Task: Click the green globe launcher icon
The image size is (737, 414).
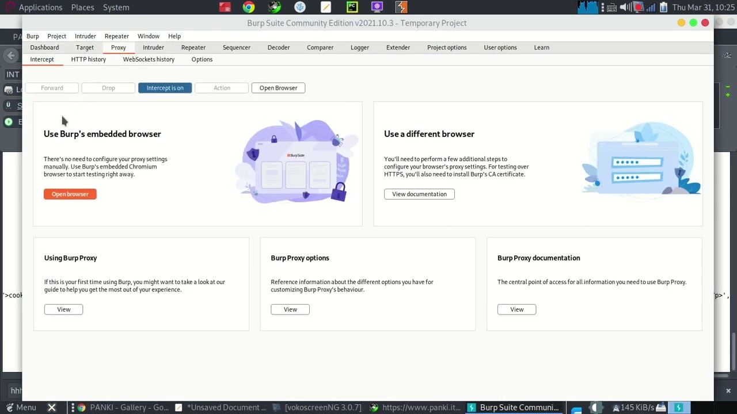Action: point(275,7)
